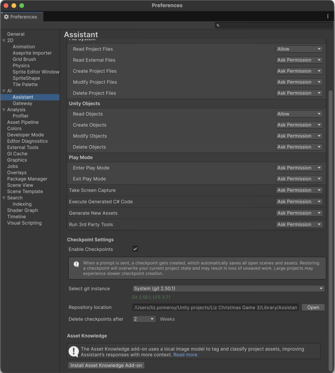The width and height of the screenshot is (335, 373).
Task: Collapse the 2D section in the sidebar
Action: pyautogui.click(x=3, y=40)
